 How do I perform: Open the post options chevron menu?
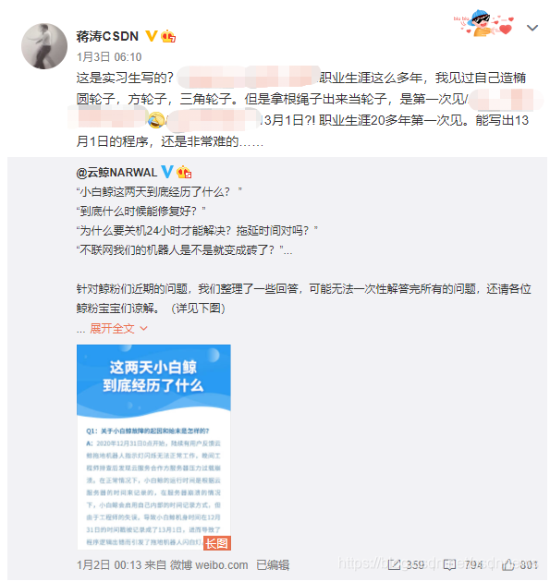(532, 28)
